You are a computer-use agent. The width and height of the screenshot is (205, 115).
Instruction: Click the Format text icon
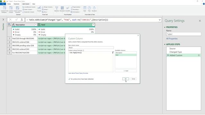[39, 8]
